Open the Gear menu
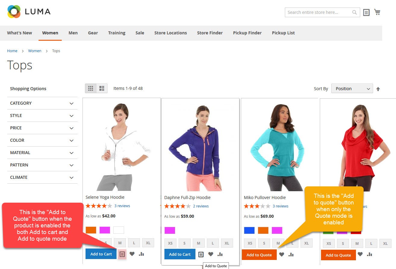Viewport: 396px width, 269px height. click(x=93, y=33)
